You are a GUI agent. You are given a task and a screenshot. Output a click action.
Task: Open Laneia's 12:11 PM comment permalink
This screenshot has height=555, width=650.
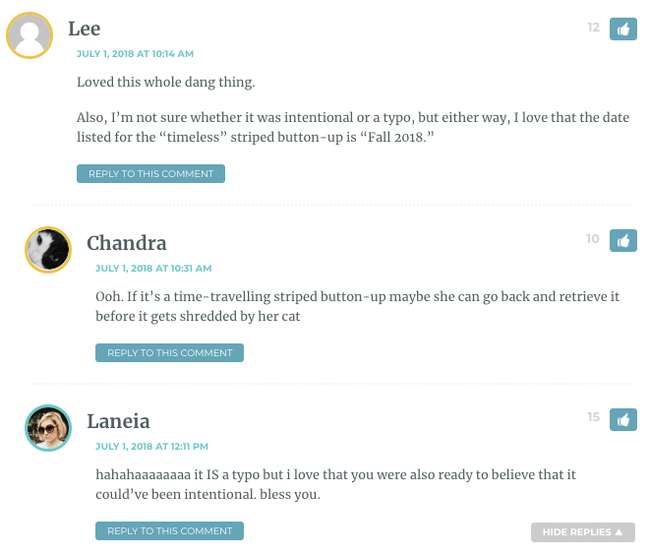[151, 447]
